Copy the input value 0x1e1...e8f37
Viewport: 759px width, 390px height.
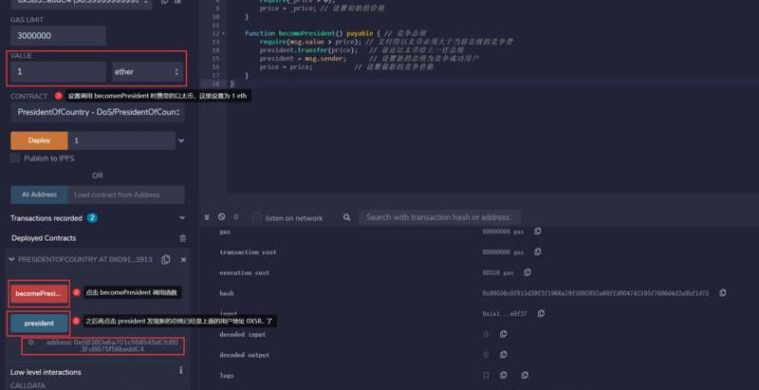[541, 313]
